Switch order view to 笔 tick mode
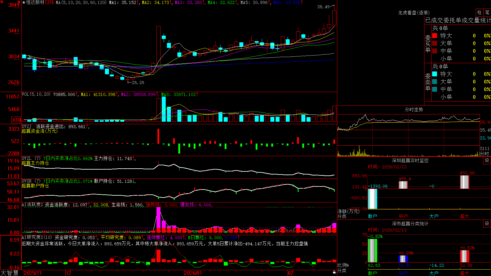The width and height of the screenshot is (491, 276). pos(487,13)
